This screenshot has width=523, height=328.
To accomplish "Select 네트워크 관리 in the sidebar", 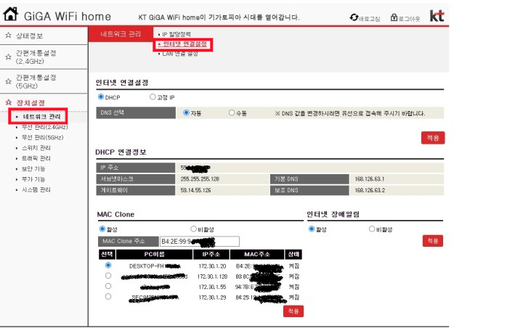I will (41, 116).
